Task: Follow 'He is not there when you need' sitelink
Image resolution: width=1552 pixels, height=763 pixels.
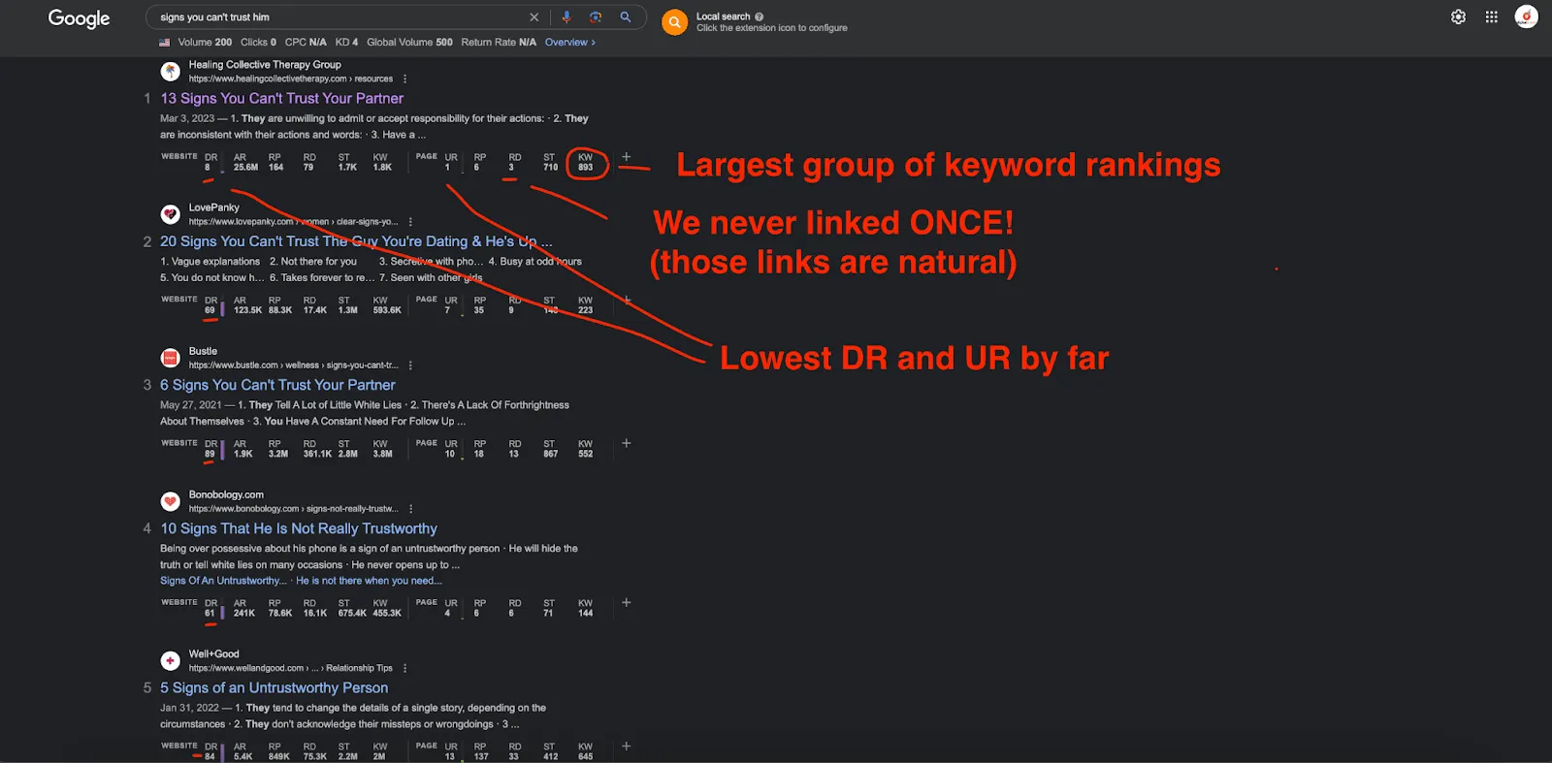Action: point(369,581)
